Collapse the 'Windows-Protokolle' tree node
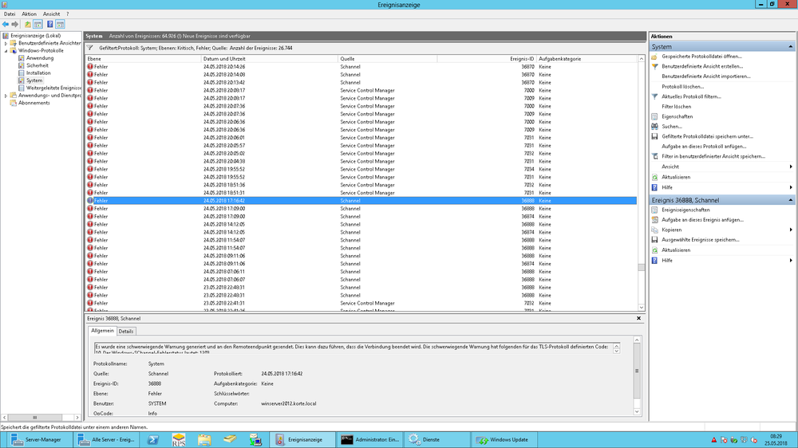 point(6,50)
